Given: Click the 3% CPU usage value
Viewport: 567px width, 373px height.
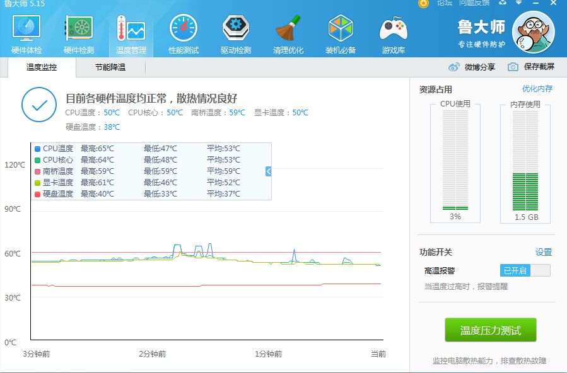Looking at the screenshot, I should pyautogui.click(x=455, y=217).
